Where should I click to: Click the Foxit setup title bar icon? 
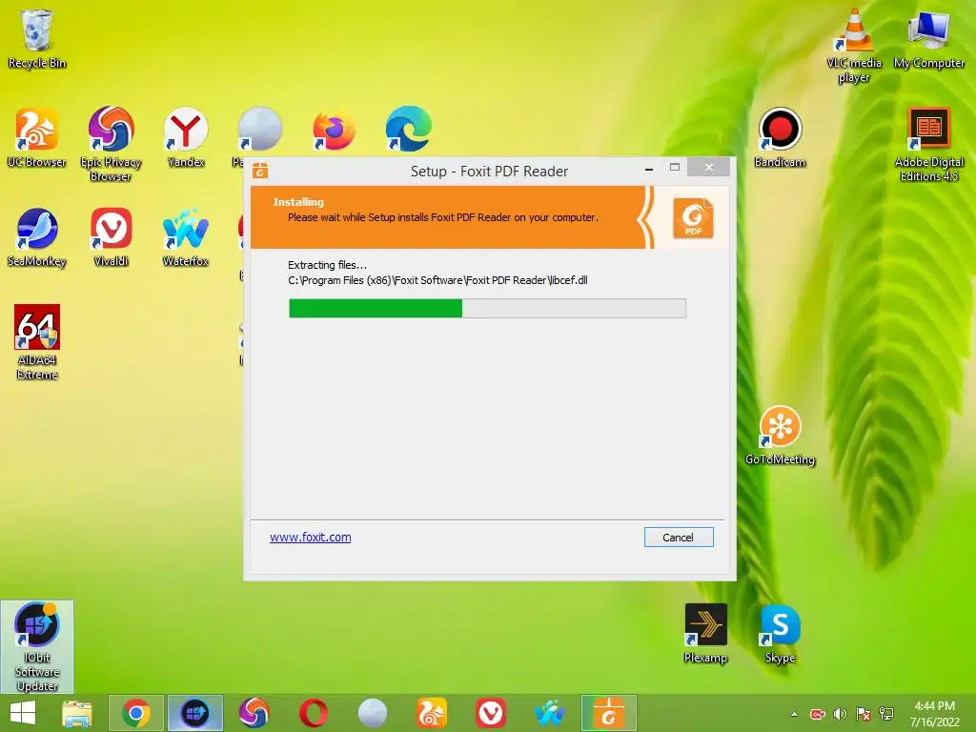pos(260,171)
